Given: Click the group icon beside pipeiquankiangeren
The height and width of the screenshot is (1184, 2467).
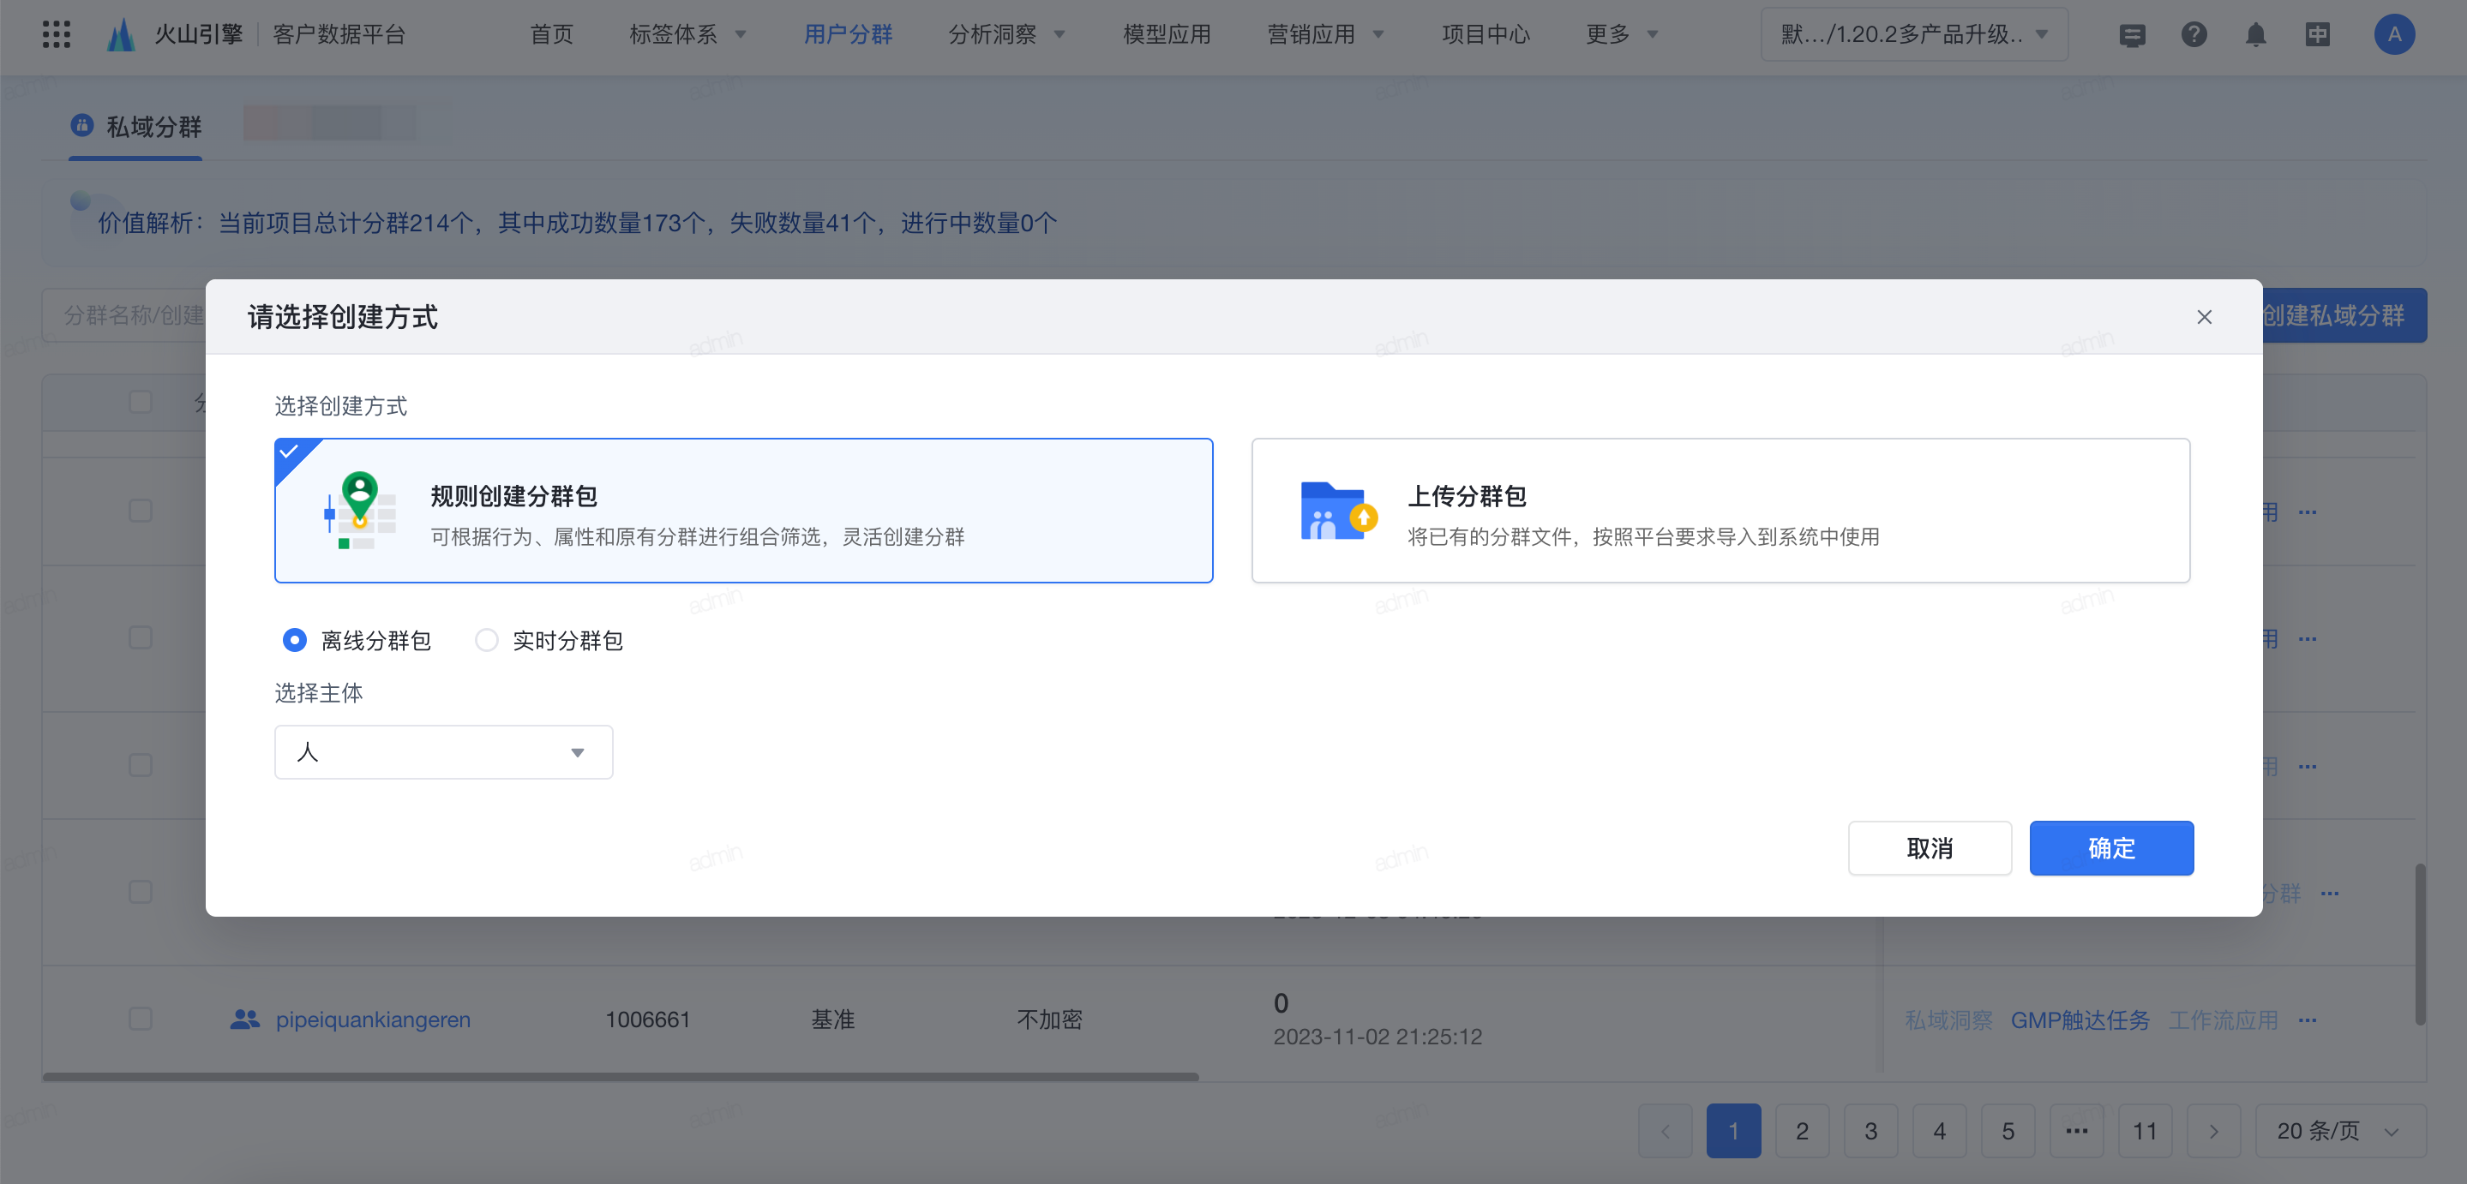Looking at the screenshot, I should (x=245, y=1020).
